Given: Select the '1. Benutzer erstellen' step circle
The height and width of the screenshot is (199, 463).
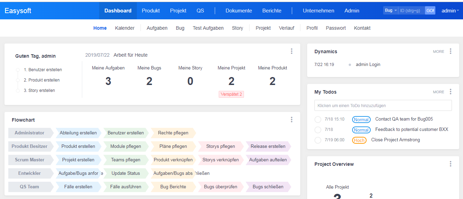Looking at the screenshot, I should pyautogui.click(x=18, y=70).
